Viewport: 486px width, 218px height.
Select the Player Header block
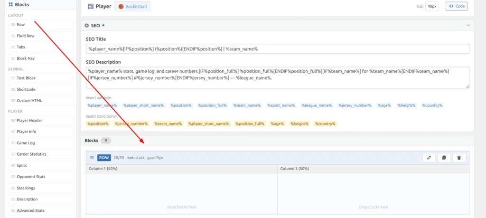41,120
